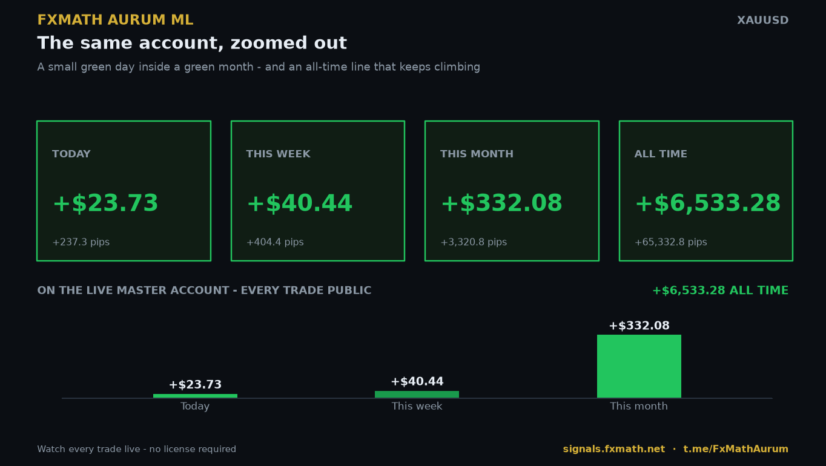This screenshot has height=466, width=826.
Task: Click the +$23.73 value in TODAY card
Action: (x=105, y=204)
